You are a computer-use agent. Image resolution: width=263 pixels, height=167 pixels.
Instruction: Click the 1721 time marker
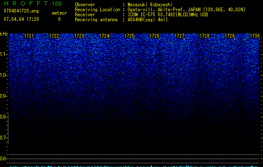point(29,36)
